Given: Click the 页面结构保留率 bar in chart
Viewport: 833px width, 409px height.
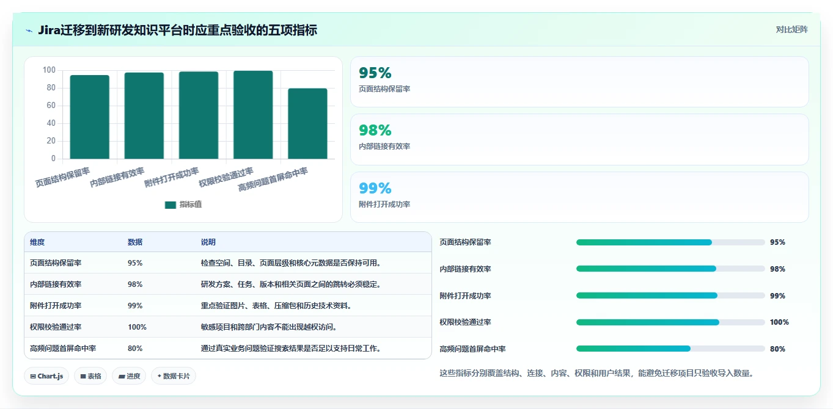Looking at the screenshot, I should [89, 117].
